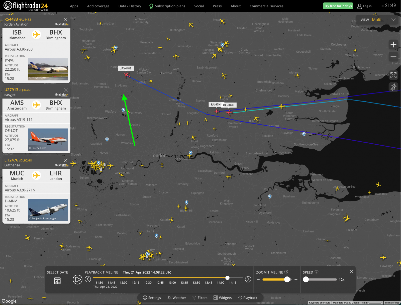Zoom out the map with minus button

393,57
